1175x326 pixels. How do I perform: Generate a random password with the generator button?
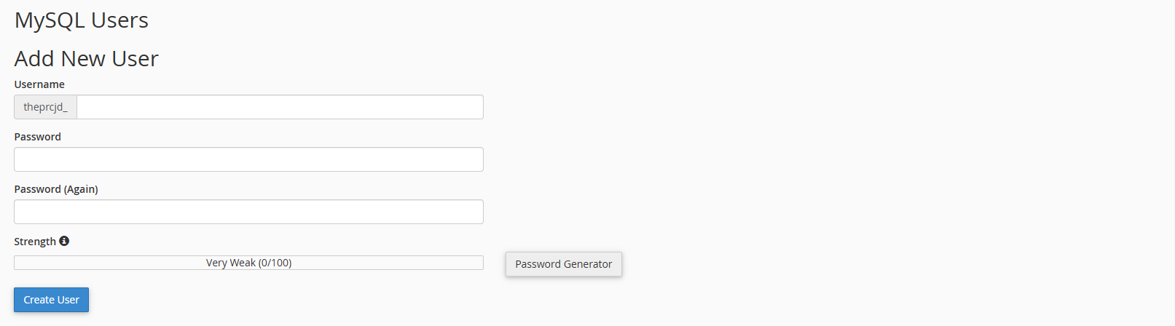[x=563, y=264]
